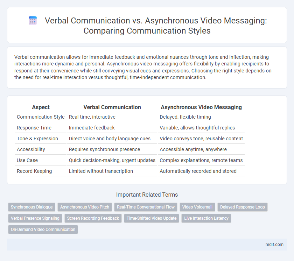Click the Important Related Terms heading
294x261 pixels.
(147, 195)
